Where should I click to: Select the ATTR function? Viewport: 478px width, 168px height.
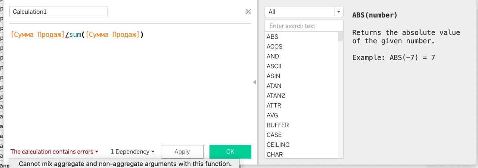(x=274, y=105)
